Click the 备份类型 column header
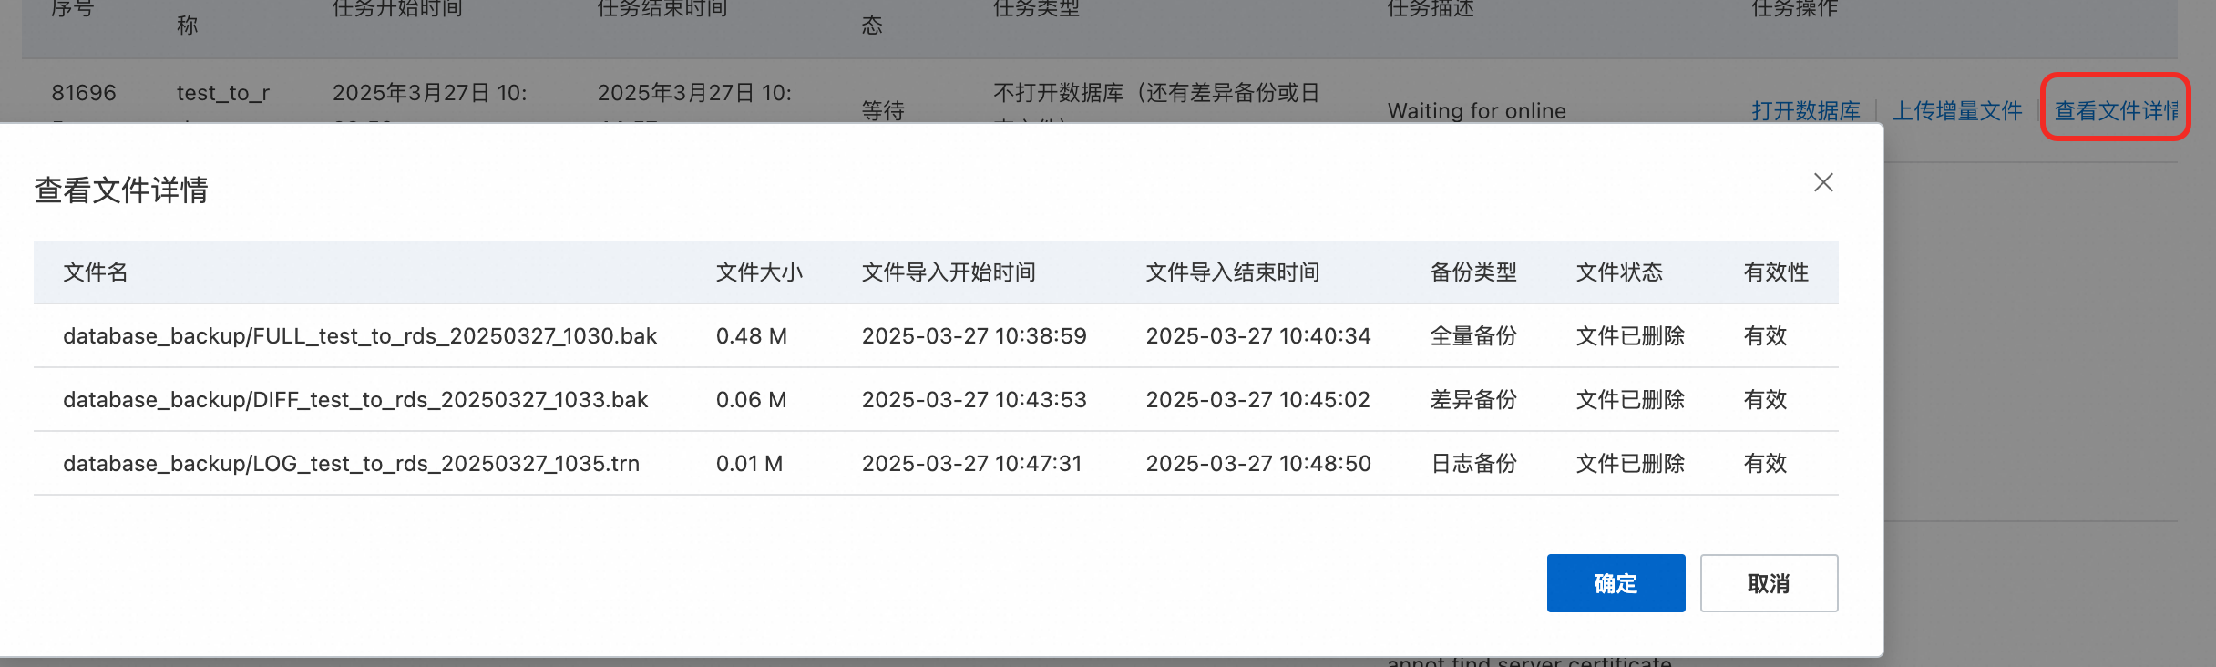This screenshot has width=2216, height=667. (1473, 272)
